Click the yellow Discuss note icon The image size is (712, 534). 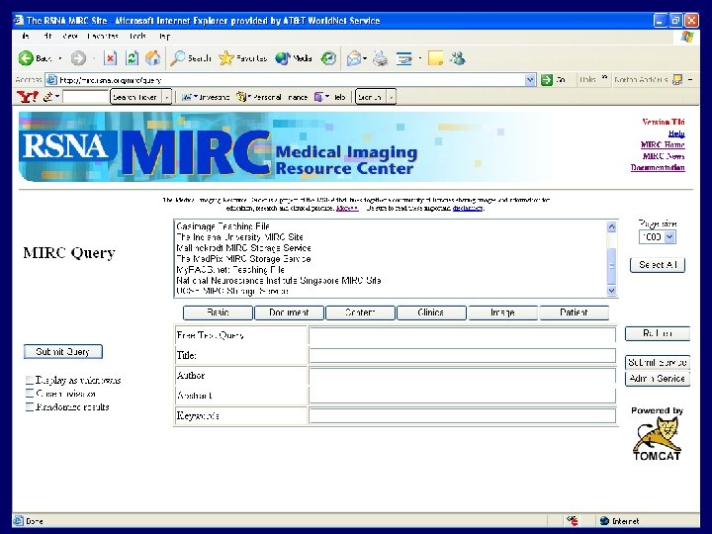435,58
